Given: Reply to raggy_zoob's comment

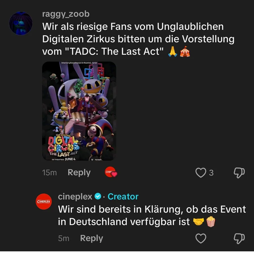Looking at the screenshot, I should (x=79, y=172).
